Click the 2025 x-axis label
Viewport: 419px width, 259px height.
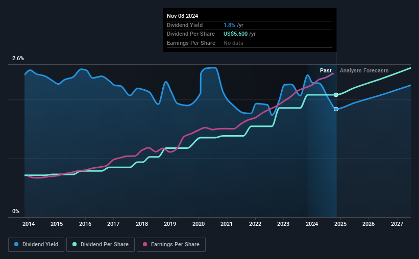[x=340, y=224]
